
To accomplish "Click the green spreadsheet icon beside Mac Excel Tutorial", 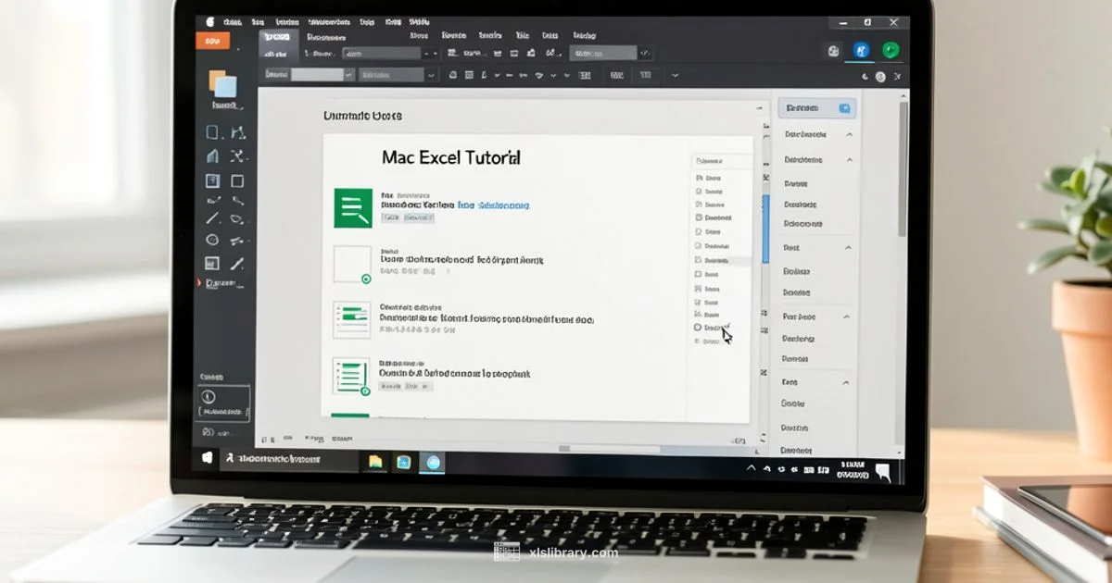I will (352, 205).
